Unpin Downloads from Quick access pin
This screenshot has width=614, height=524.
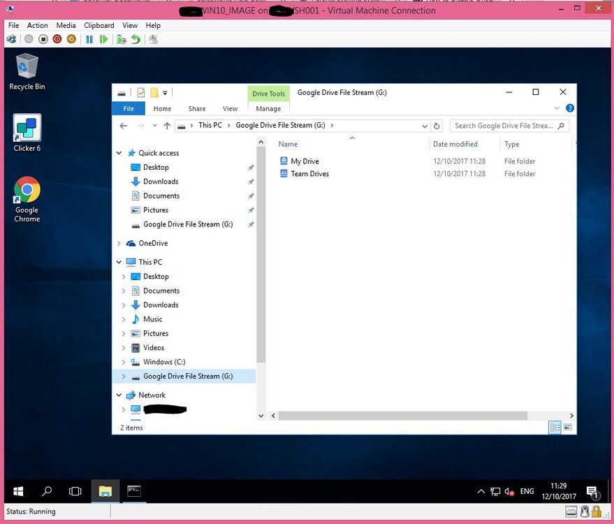[x=251, y=182]
